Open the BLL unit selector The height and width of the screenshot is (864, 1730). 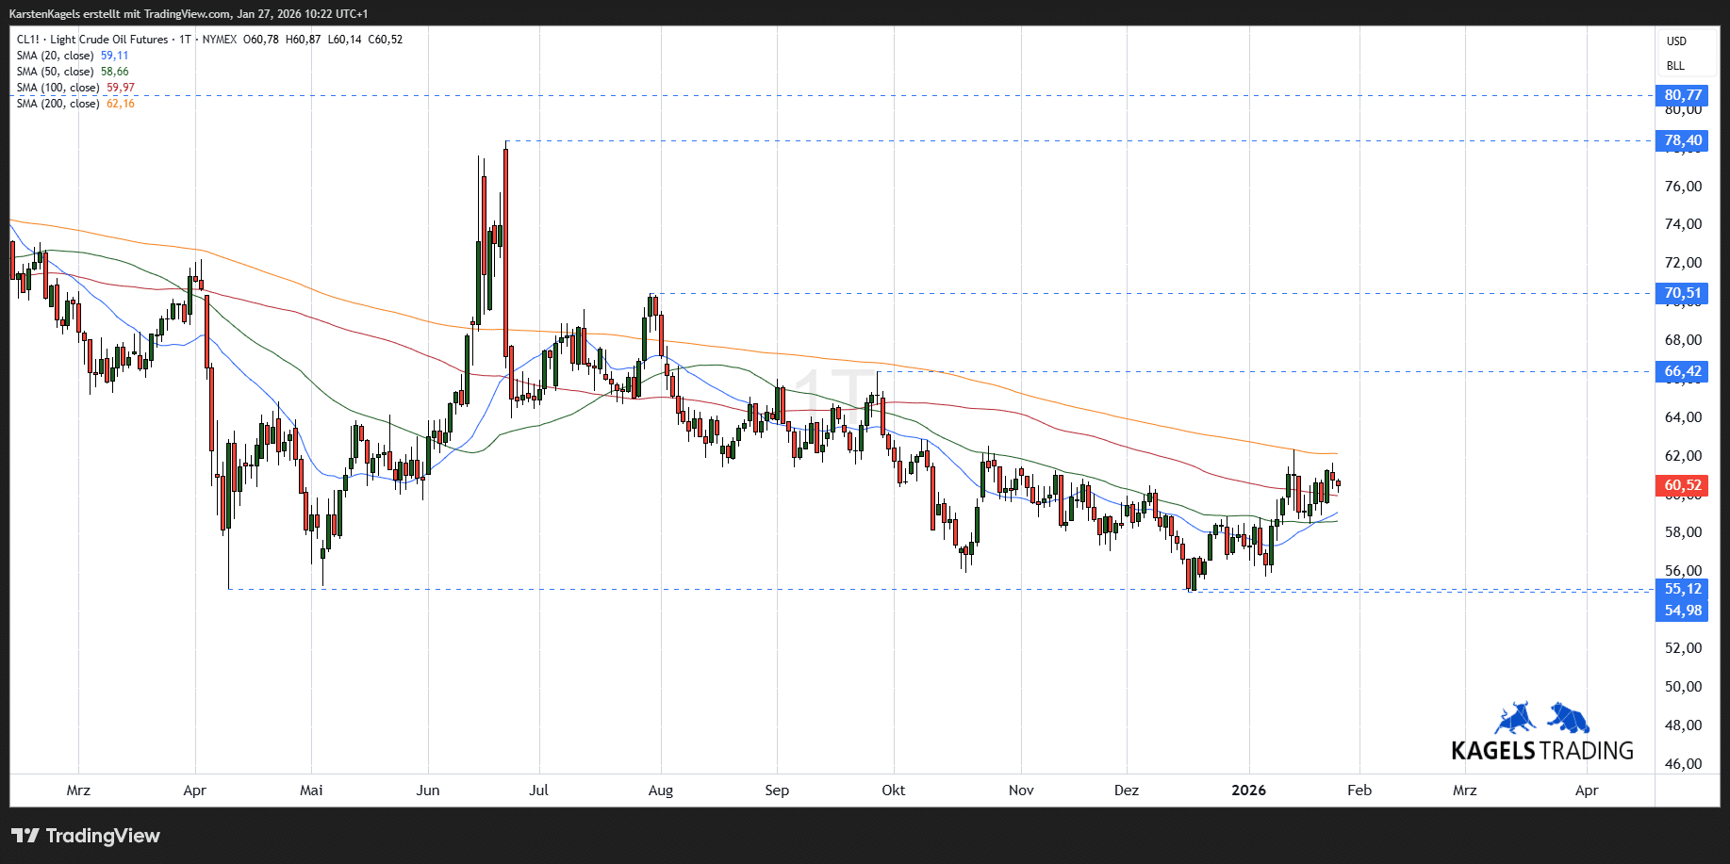tap(1675, 66)
